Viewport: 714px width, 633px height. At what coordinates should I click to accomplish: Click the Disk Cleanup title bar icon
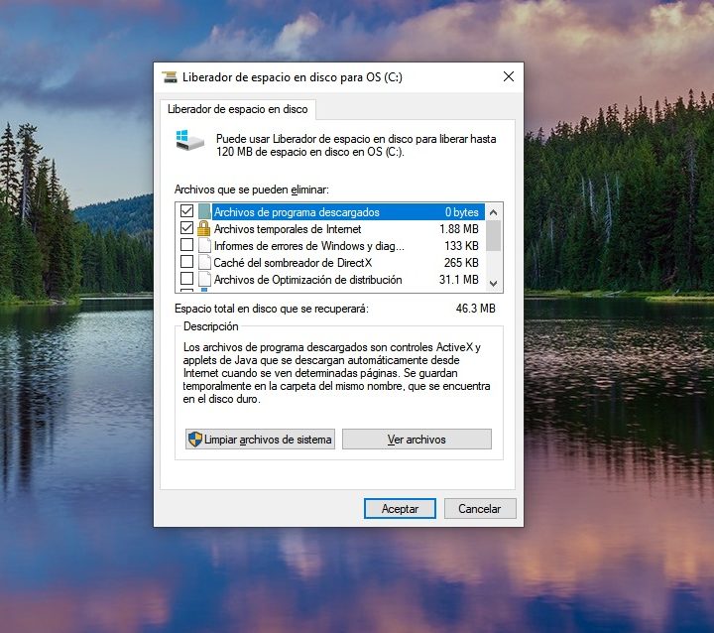pos(170,77)
